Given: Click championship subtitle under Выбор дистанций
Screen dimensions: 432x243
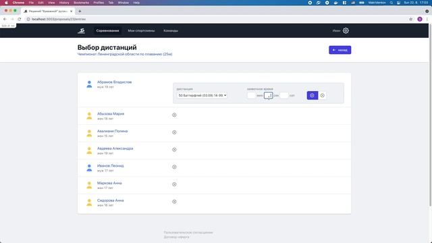Looking at the screenshot, I should pos(125,54).
